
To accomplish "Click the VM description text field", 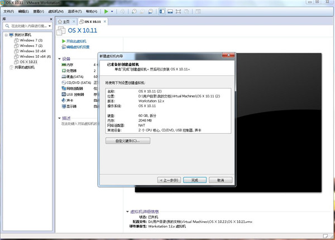I will (79, 124).
